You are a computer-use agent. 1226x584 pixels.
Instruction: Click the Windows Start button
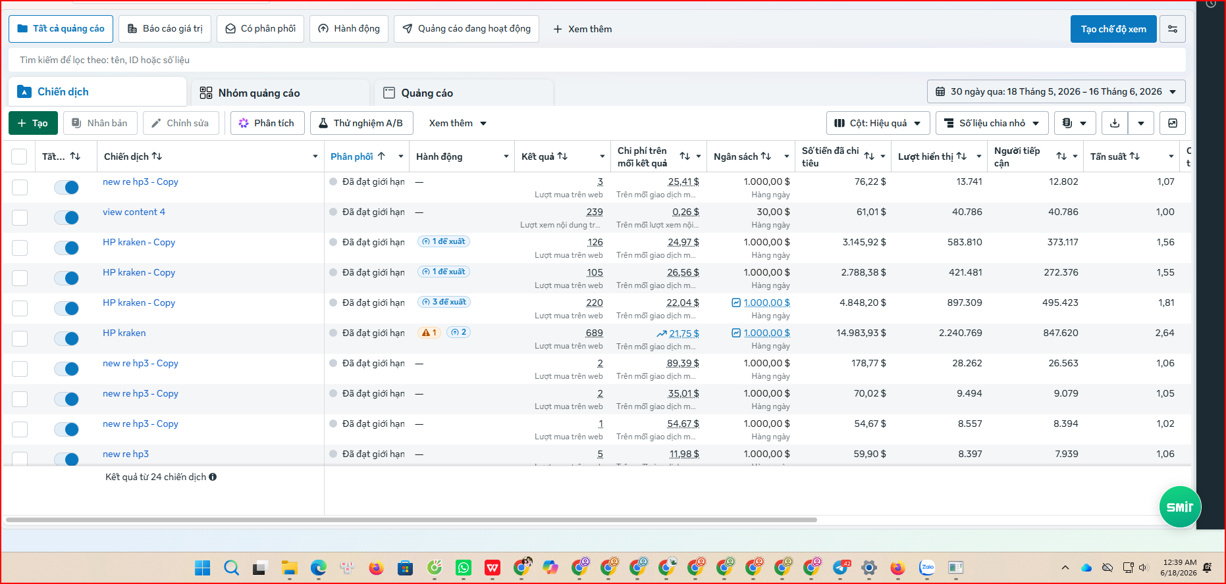pos(203,568)
